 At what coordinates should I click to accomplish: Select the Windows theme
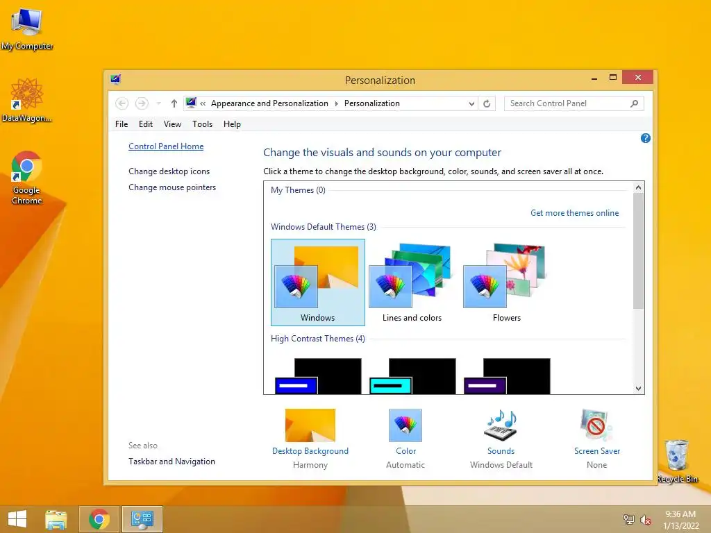tap(318, 282)
